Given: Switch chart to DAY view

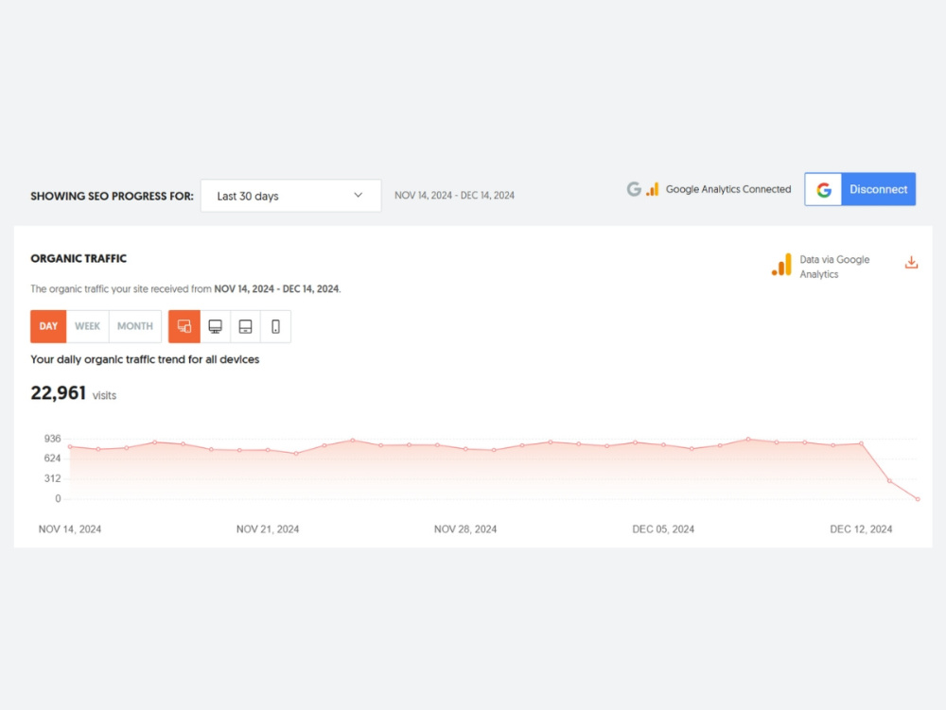Looking at the screenshot, I should tap(48, 326).
